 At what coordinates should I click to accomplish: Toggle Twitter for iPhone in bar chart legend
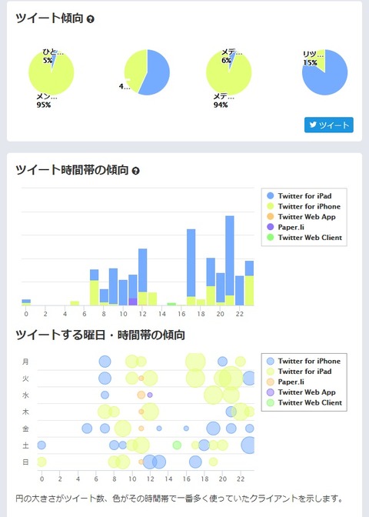pos(304,206)
